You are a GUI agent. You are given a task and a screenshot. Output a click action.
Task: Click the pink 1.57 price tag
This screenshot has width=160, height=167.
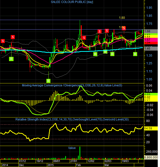coord(151,40)
